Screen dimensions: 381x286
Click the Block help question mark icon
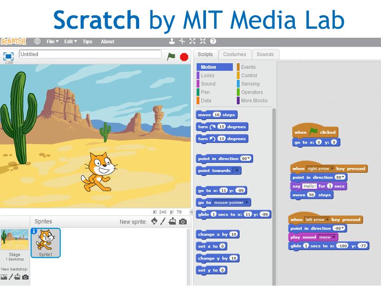(x=213, y=41)
